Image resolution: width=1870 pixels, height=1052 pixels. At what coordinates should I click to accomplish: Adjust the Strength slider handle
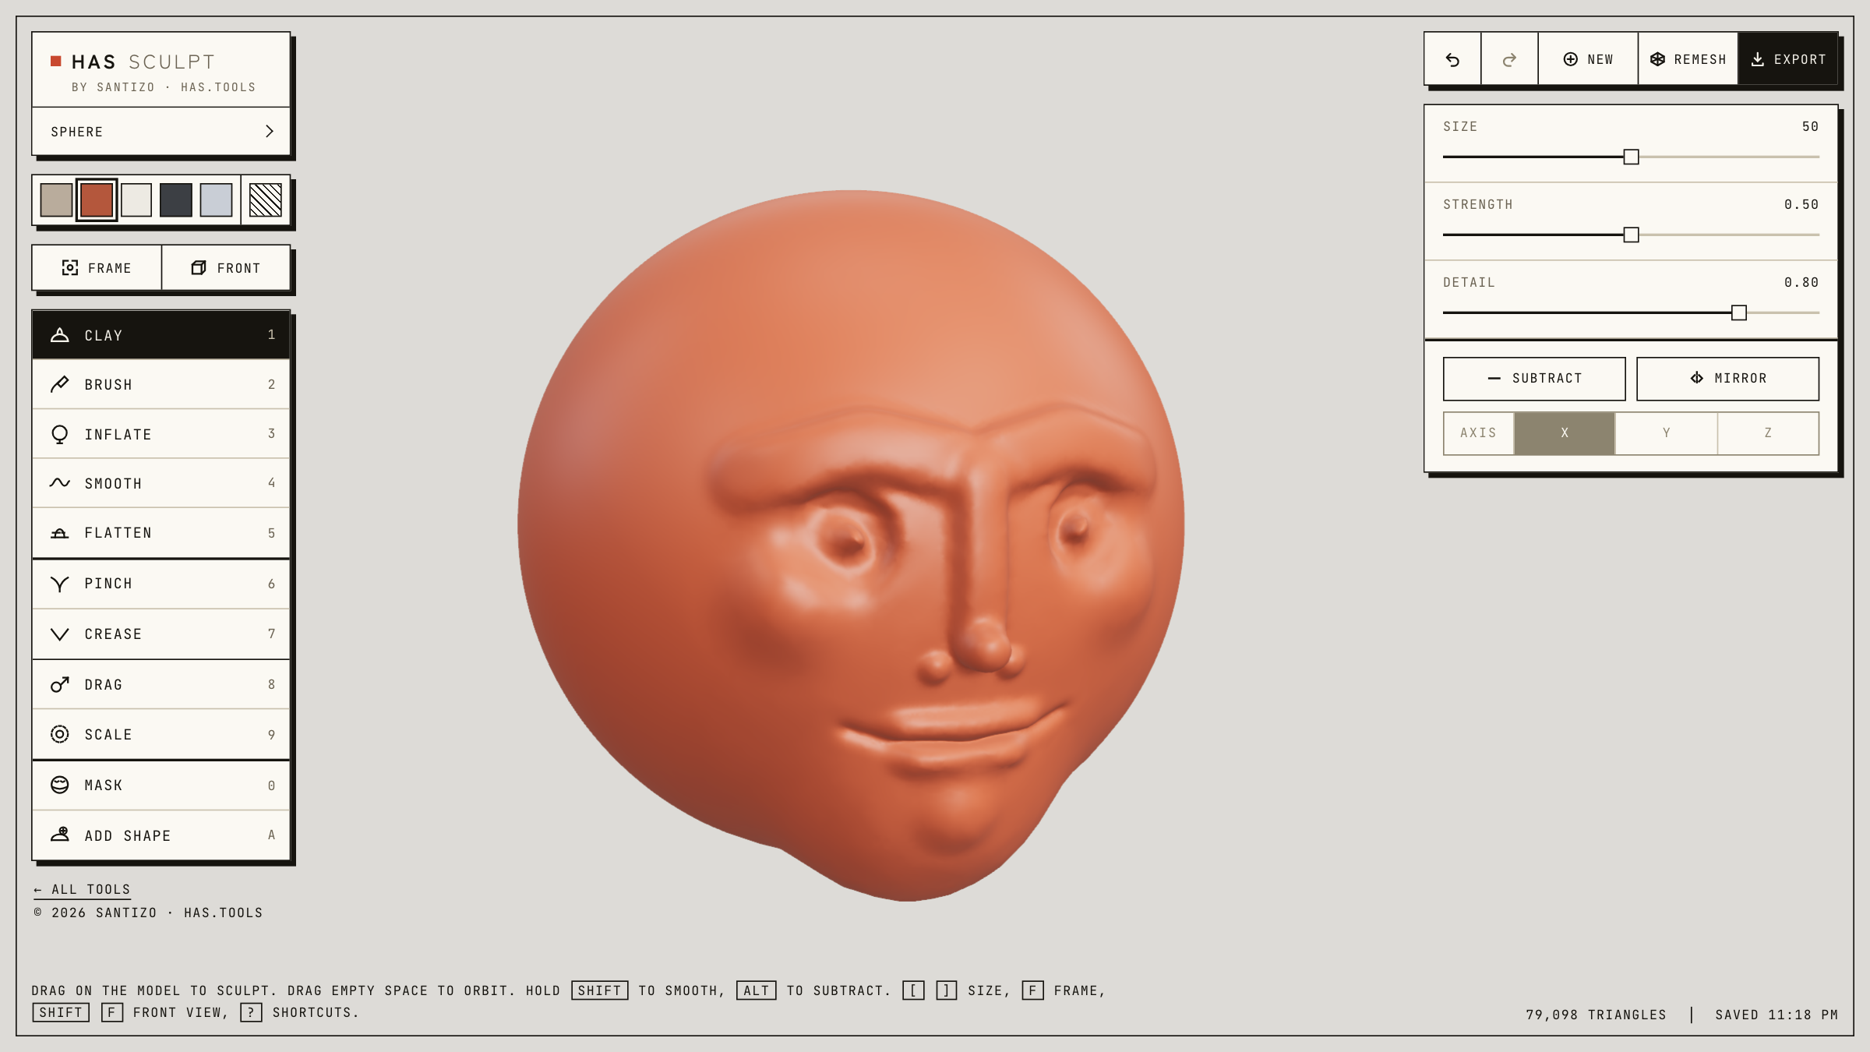coord(1631,235)
